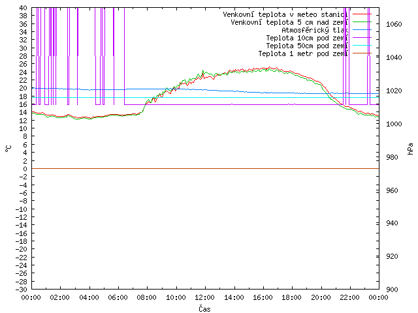Click the left axis unit label '°C'

8,149
